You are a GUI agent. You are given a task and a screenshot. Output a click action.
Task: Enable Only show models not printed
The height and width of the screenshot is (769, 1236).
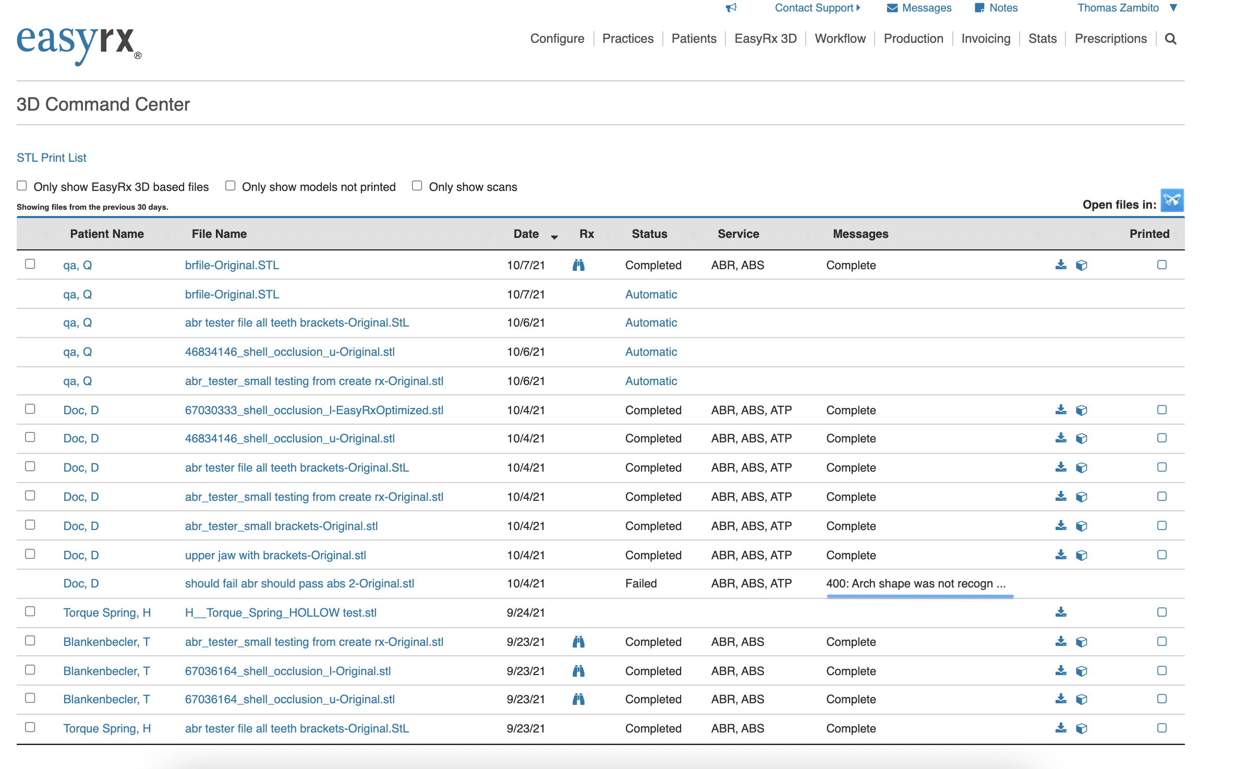click(230, 186)
